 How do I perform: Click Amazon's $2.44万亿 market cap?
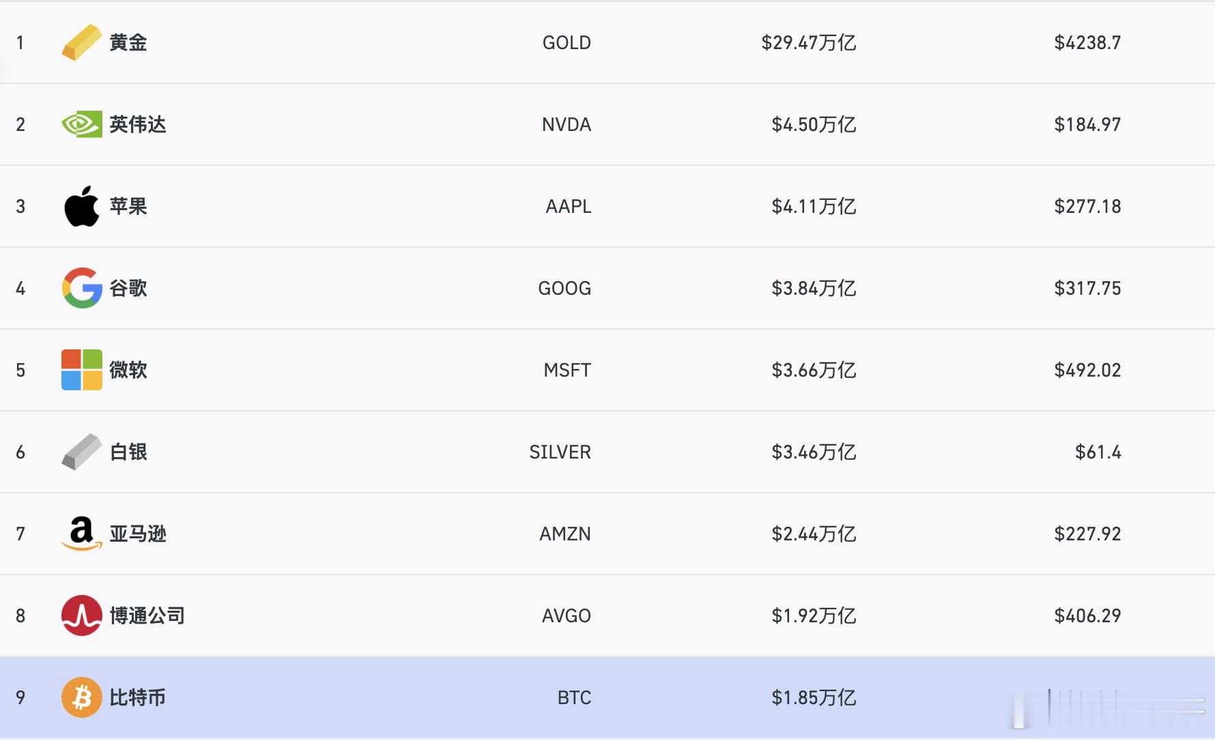coord(814,534)
